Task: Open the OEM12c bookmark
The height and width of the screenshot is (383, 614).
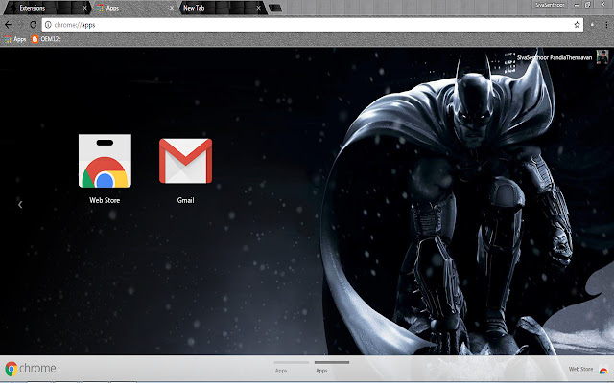Action: point(46,39)
